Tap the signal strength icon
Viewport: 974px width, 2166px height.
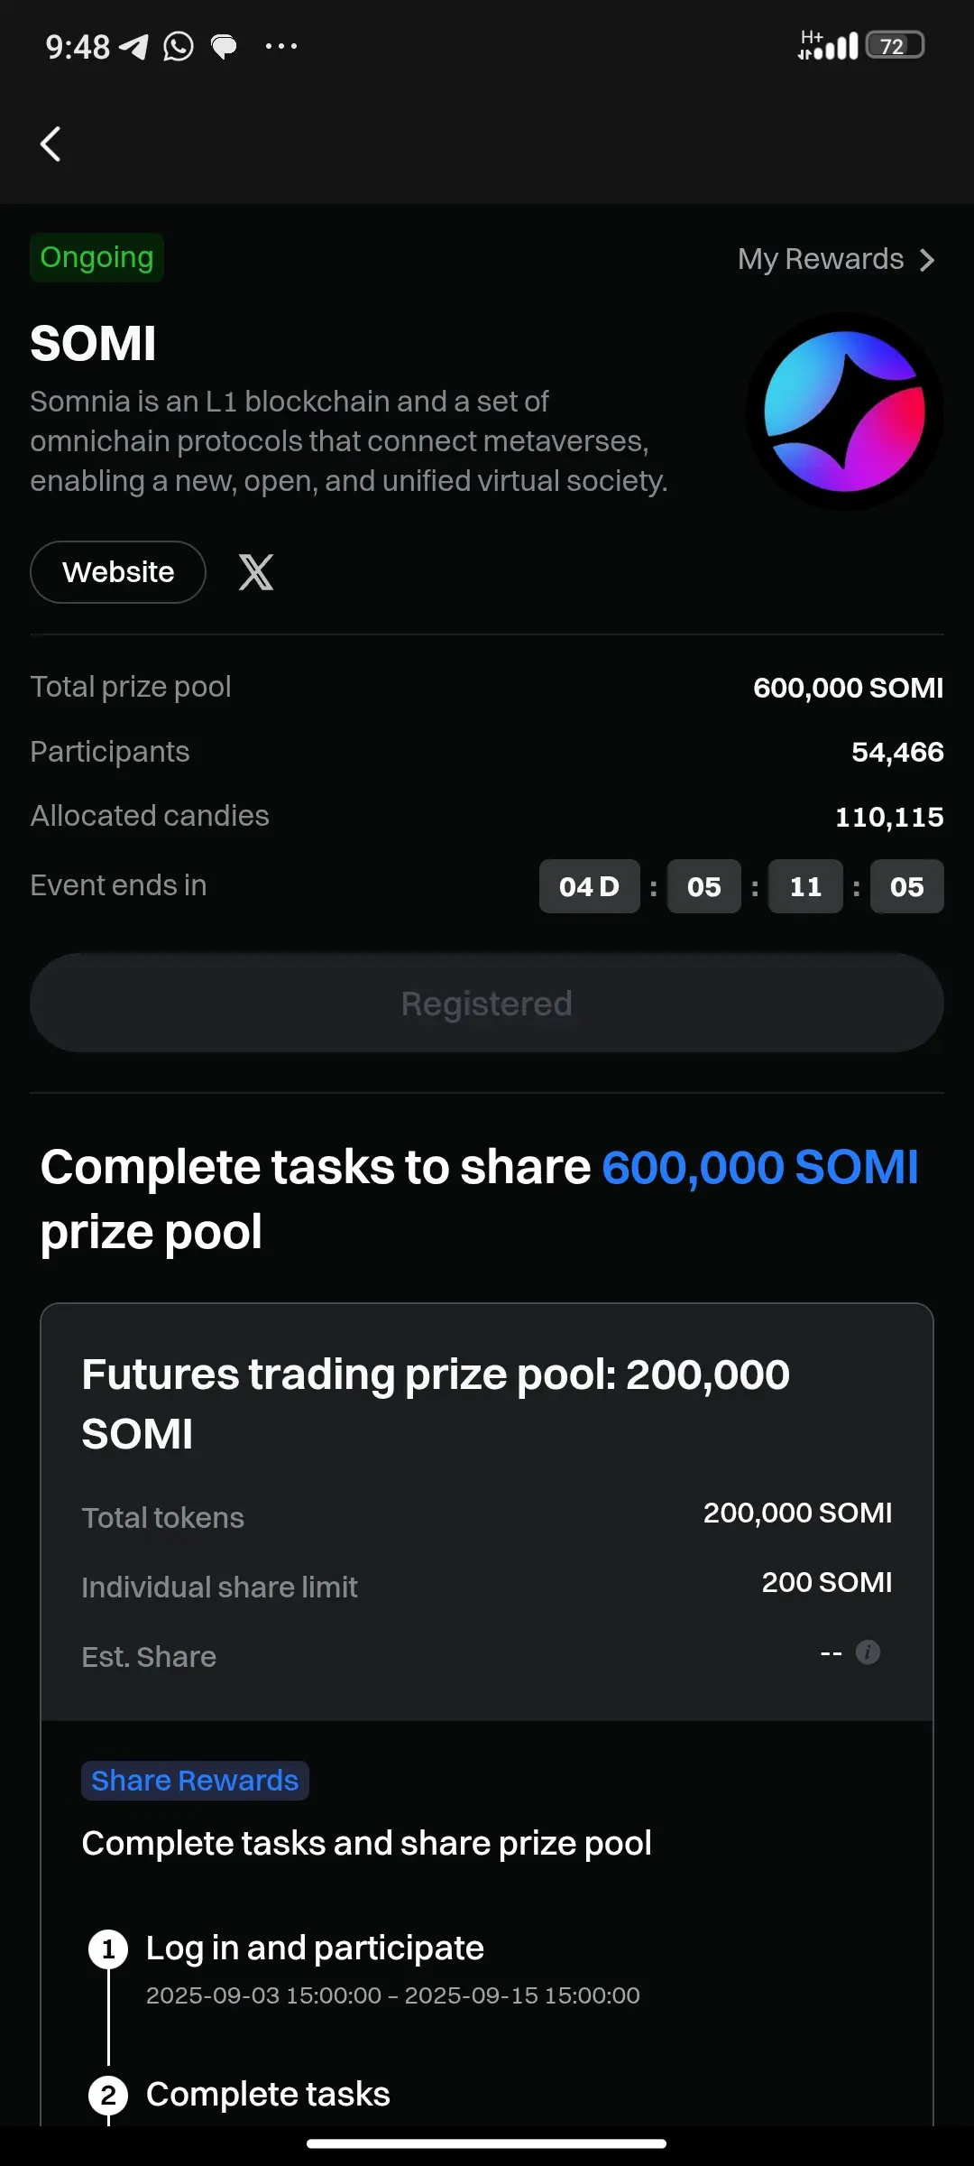coord(828,45)
